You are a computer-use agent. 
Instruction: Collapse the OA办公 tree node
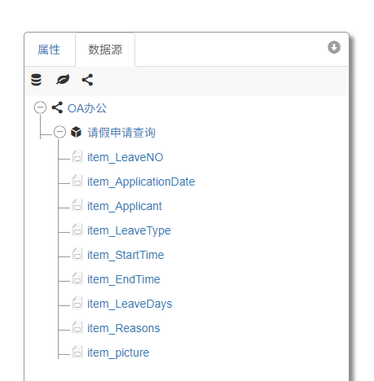[40, 107]
